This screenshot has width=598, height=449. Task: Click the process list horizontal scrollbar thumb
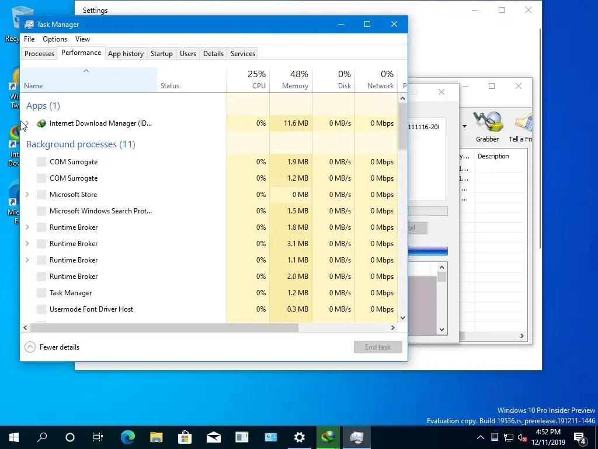pyautogui.click(x=164, y=327)
